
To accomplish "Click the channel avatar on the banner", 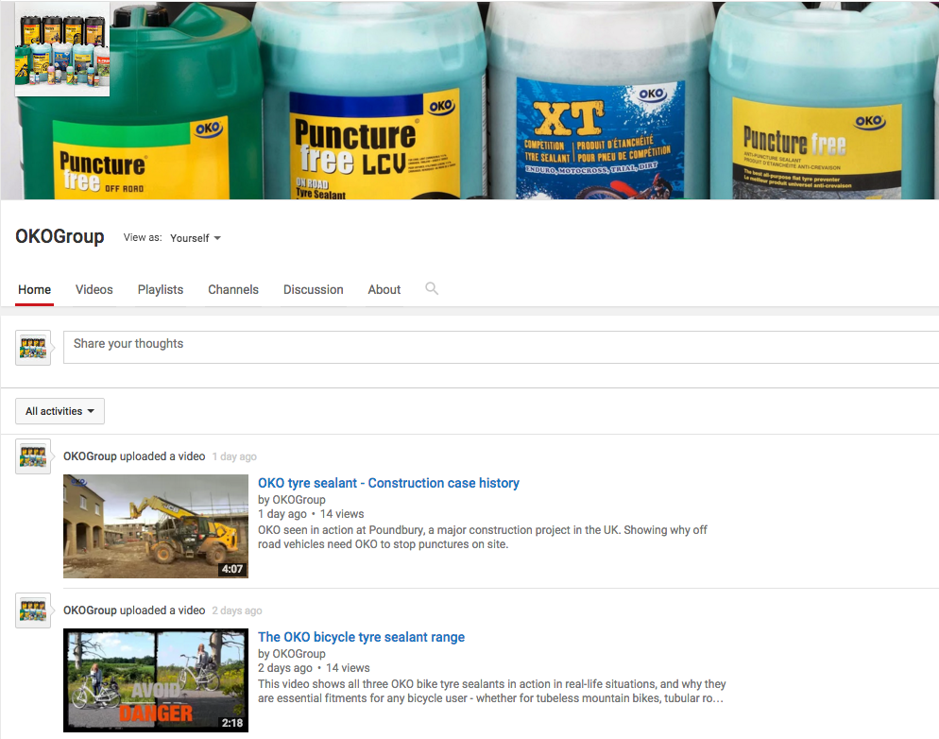I will [x=62, y=49].
